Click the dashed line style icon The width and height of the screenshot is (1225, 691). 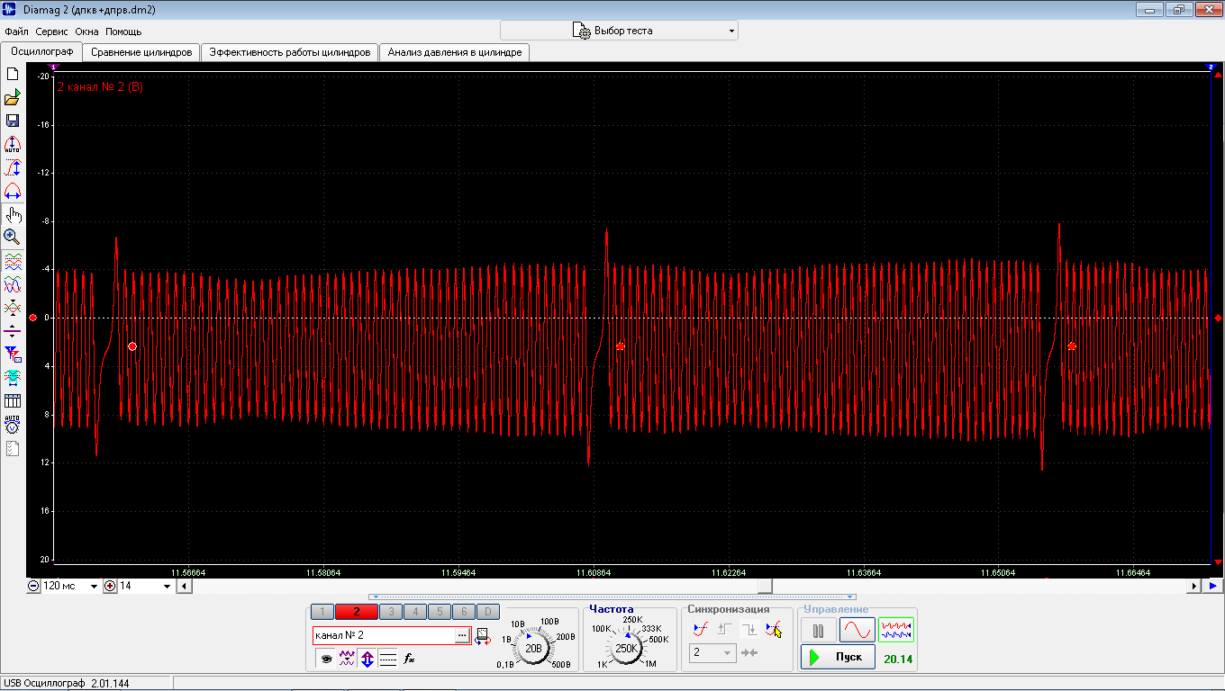point(388,659)
